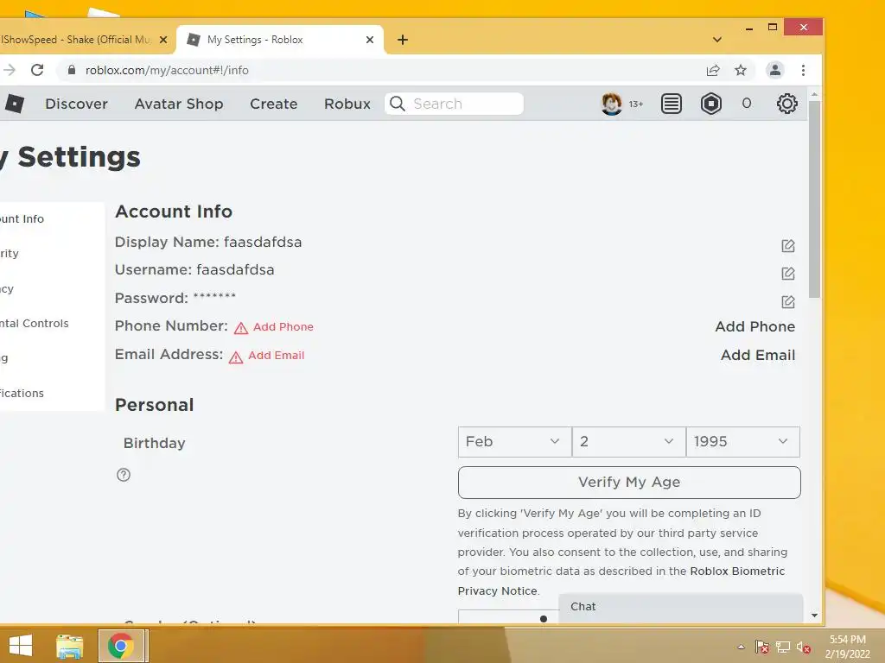Edit the Password pencil icon
885x663 pixels.
pos(788,301)
